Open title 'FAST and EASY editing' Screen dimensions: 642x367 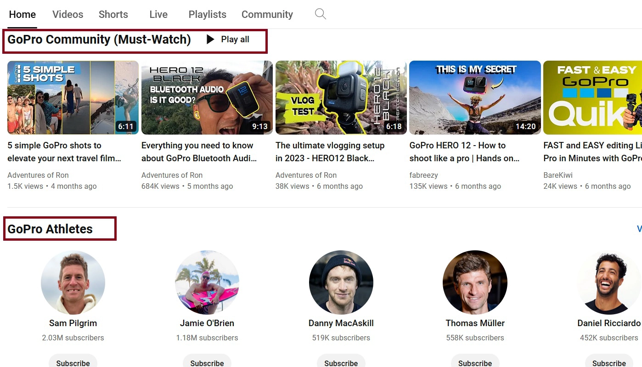[x=592, y=152]
